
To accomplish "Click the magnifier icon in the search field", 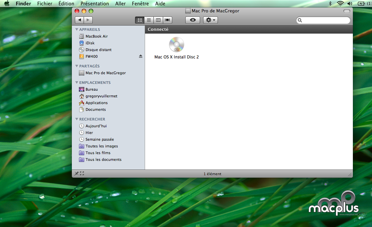I will pos(300,20).
